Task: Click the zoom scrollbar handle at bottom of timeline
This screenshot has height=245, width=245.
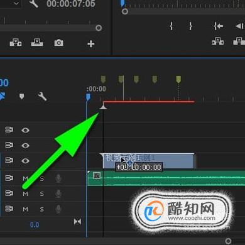Action: 228,241
